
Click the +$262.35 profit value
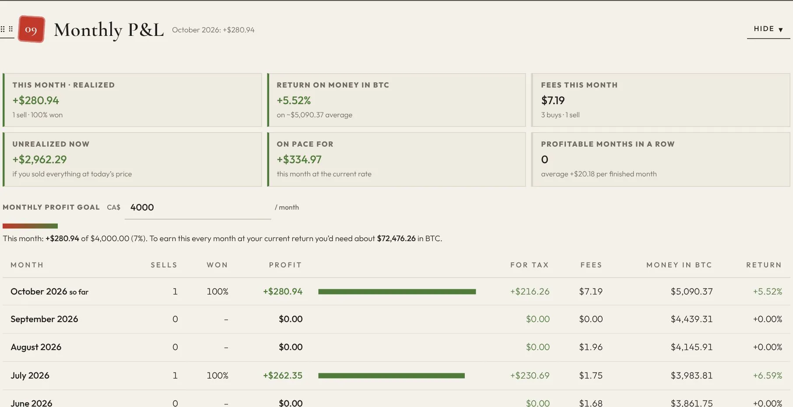pos(283,375)
